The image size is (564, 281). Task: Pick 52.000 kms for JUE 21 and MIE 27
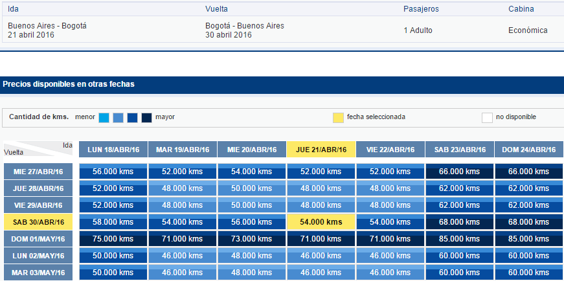tap(321, 172)
